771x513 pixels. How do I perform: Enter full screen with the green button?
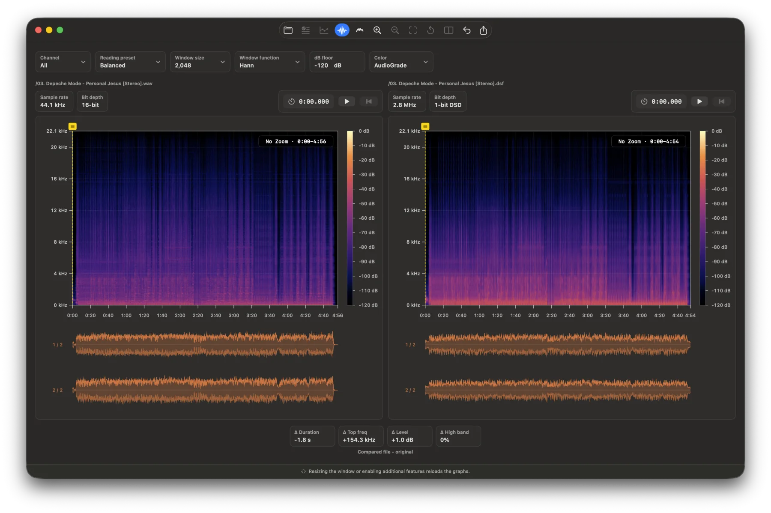pos(60,30)
